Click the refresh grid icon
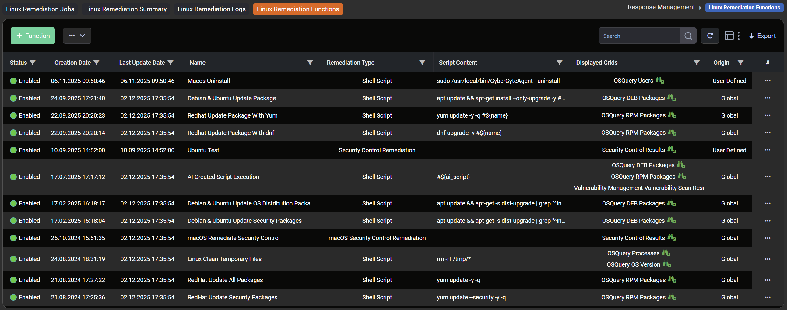This screenshot has width=787, height=310. (x=710, y=36)
